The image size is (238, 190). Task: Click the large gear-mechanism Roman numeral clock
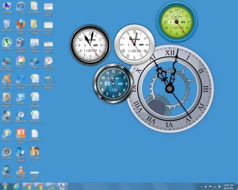[x=170, y=89]
